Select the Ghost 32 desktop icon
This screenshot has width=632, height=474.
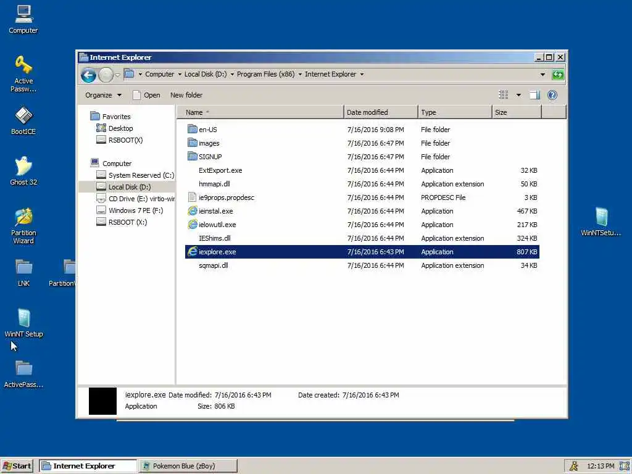click(23, 171)
